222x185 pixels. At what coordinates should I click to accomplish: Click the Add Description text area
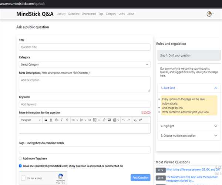pyautogui.click(x=85, y=84)
